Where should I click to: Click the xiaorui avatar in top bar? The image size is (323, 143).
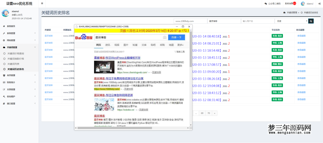point(303,3)
